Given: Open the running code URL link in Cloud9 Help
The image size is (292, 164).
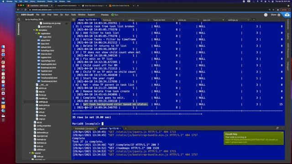Looking at the screenshot, I should (x=252, y=141).
